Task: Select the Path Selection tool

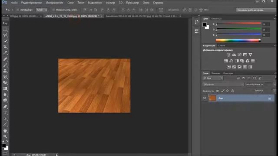Action: click(x=5, y=118)
